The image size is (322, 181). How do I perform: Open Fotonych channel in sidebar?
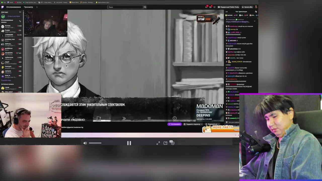pyautogui.click(x=12, y=67)
